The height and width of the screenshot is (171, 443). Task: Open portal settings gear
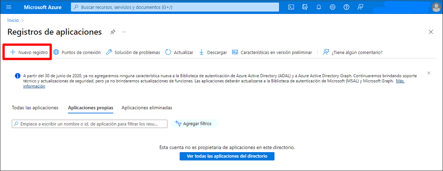click(x=332, y=7)
